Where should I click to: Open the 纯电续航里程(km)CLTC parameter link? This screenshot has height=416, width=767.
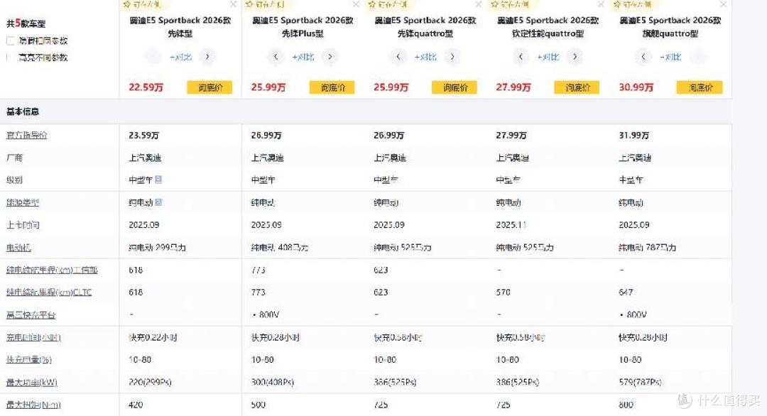click(x=49, y=292)
